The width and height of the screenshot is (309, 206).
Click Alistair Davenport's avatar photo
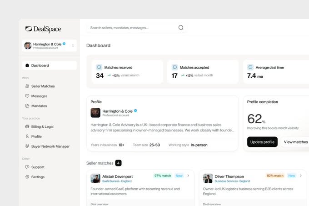(95, 178)
